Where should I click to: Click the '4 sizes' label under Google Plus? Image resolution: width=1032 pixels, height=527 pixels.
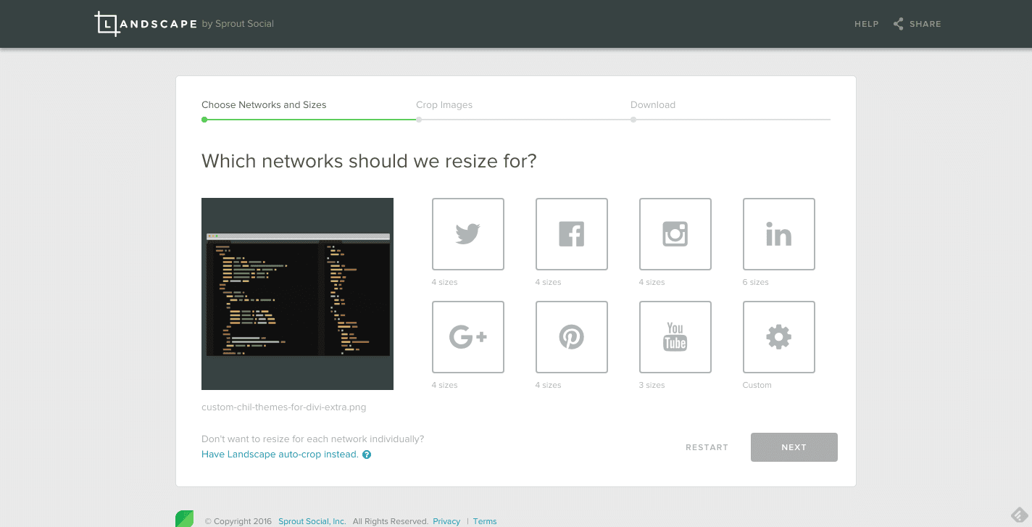pos(445,385)
